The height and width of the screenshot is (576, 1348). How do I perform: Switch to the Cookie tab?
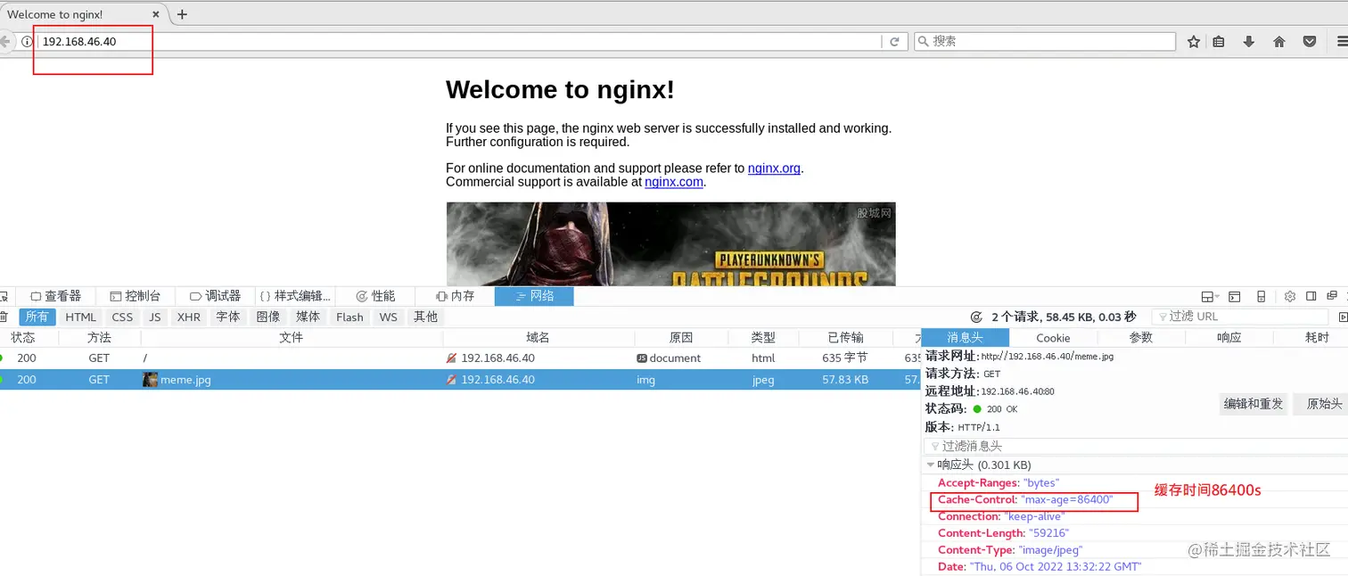coord(1053,337)
